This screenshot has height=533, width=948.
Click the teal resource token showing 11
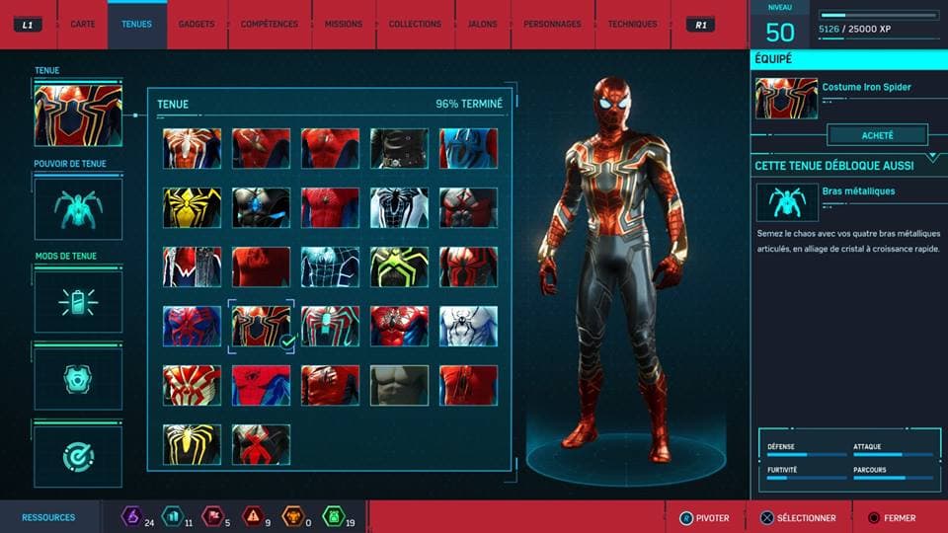pyautogui.click(x=173, y=516)
